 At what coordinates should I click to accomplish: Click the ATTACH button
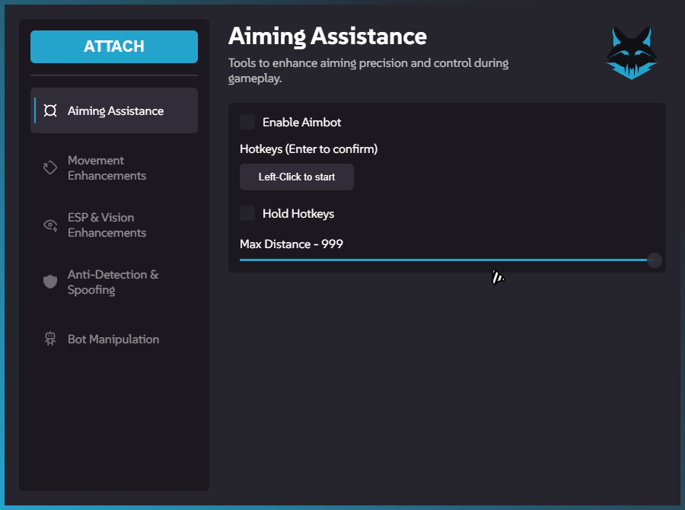click(114, 46)
